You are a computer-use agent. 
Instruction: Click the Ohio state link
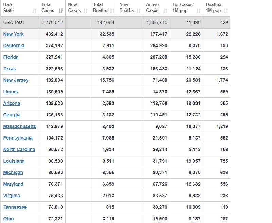(8, 219)
